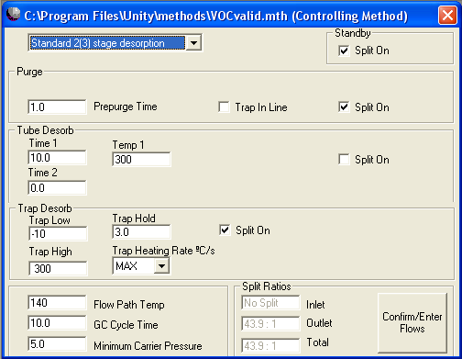Click the Confirm/Enter Flows button
Screen dimensions: 462x359
click(412, 323)
